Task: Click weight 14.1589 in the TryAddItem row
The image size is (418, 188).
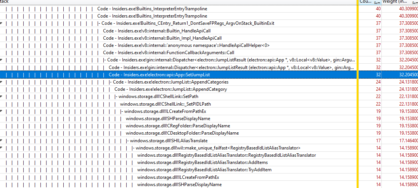Action: click(408, 170)
